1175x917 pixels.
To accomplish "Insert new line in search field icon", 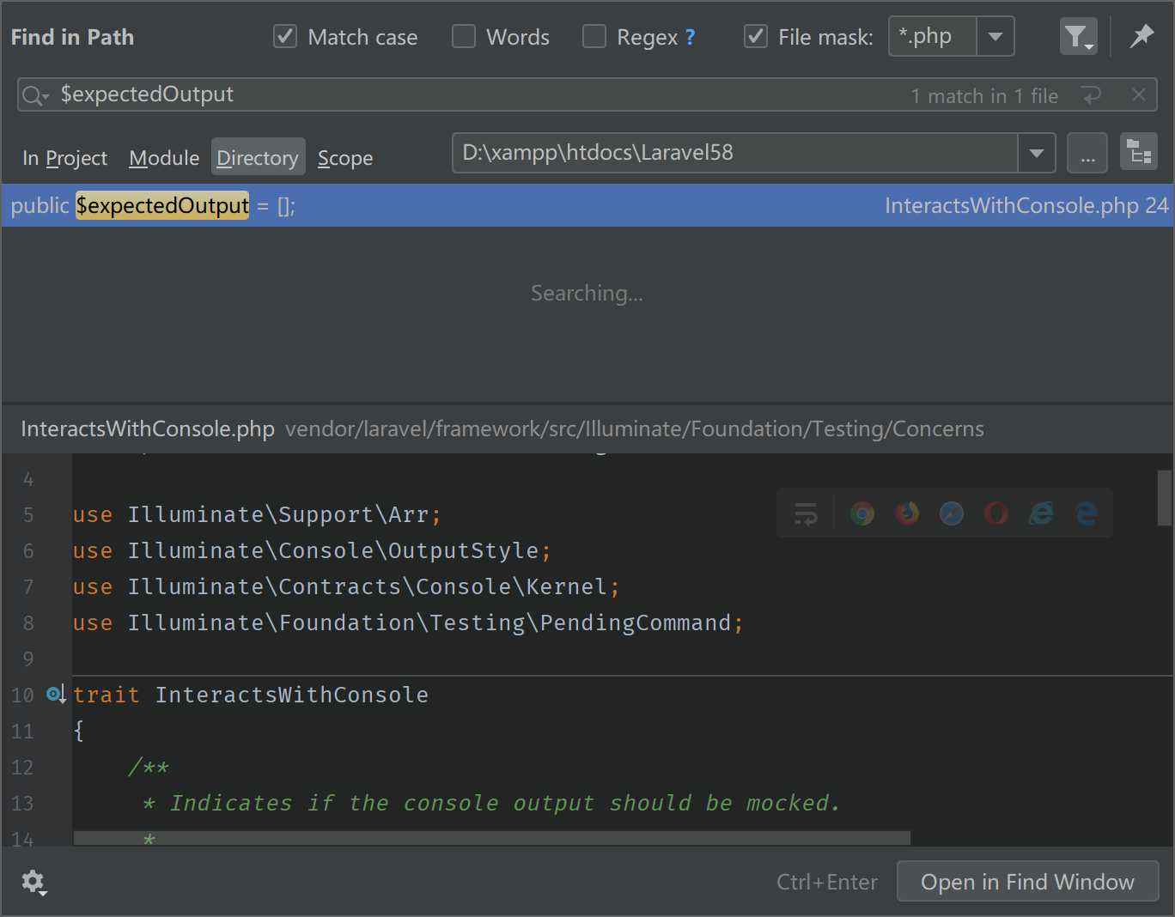I will [1092, 95].
